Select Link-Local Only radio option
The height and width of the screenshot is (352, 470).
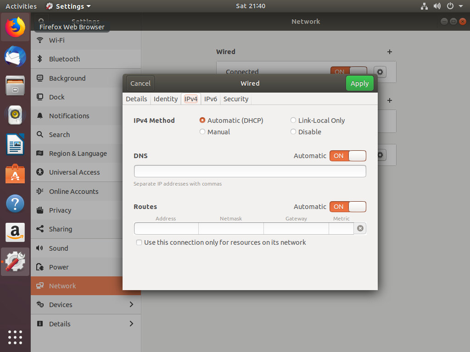293,121
